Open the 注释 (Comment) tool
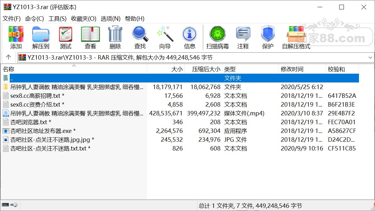The image size is (375, 211). click(x=243, y=38)
